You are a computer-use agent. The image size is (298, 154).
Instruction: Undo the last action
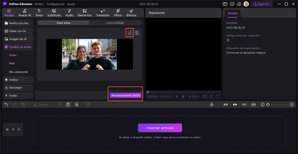6,105
